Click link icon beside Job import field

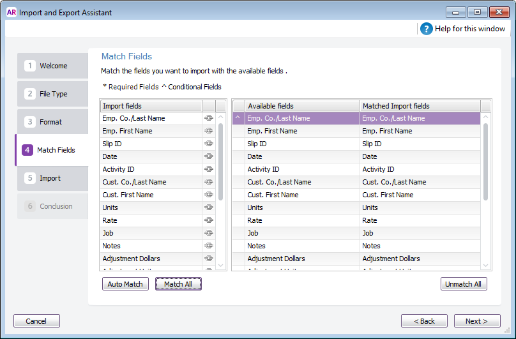pos(209,232)
